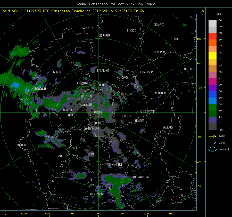Click the SHORAPUR city label
The image size is (232, 217).
[159, 52]
